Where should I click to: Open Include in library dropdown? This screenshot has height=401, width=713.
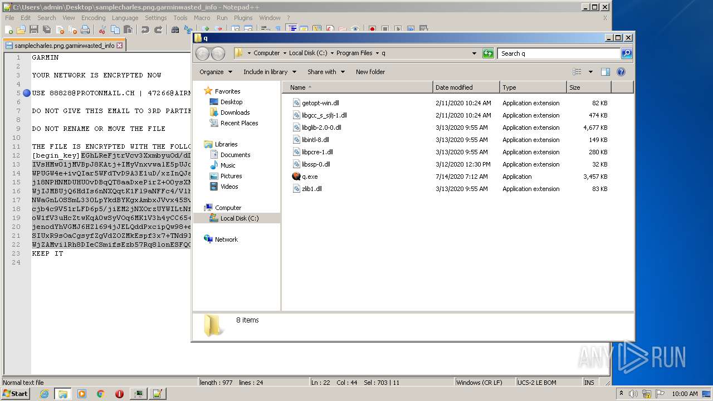[x=270, y=72]
